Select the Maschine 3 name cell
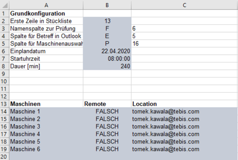This screenshot has height=160, width=238. (25, 126)
